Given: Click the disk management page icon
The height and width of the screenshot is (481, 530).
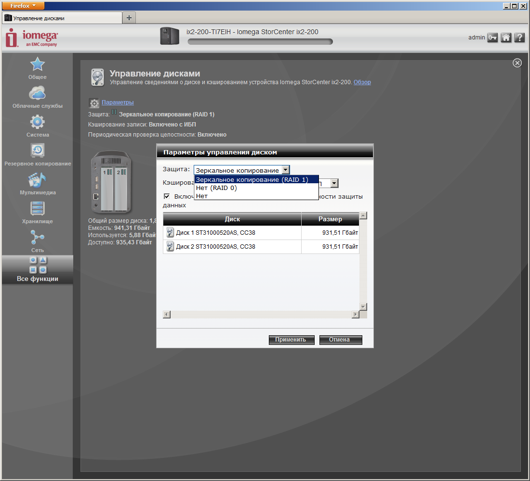Looking at the screenshot, I should [x=98, y=77].
